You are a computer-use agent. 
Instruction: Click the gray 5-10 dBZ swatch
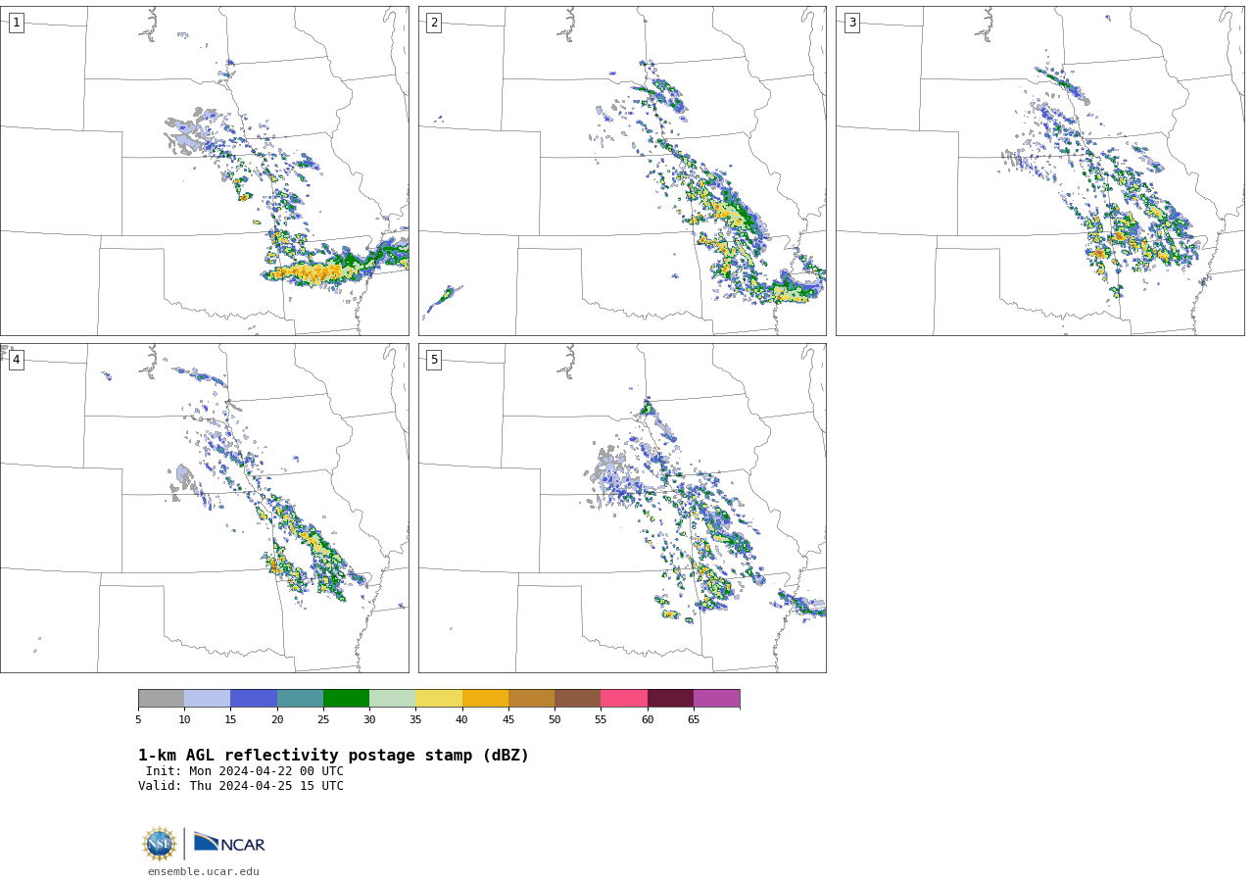161,699
